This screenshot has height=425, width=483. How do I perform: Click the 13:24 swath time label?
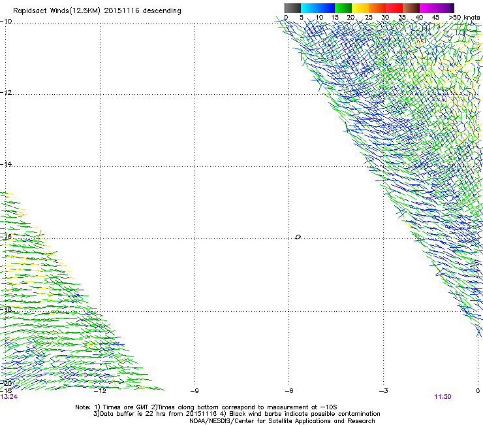(9, 397)
